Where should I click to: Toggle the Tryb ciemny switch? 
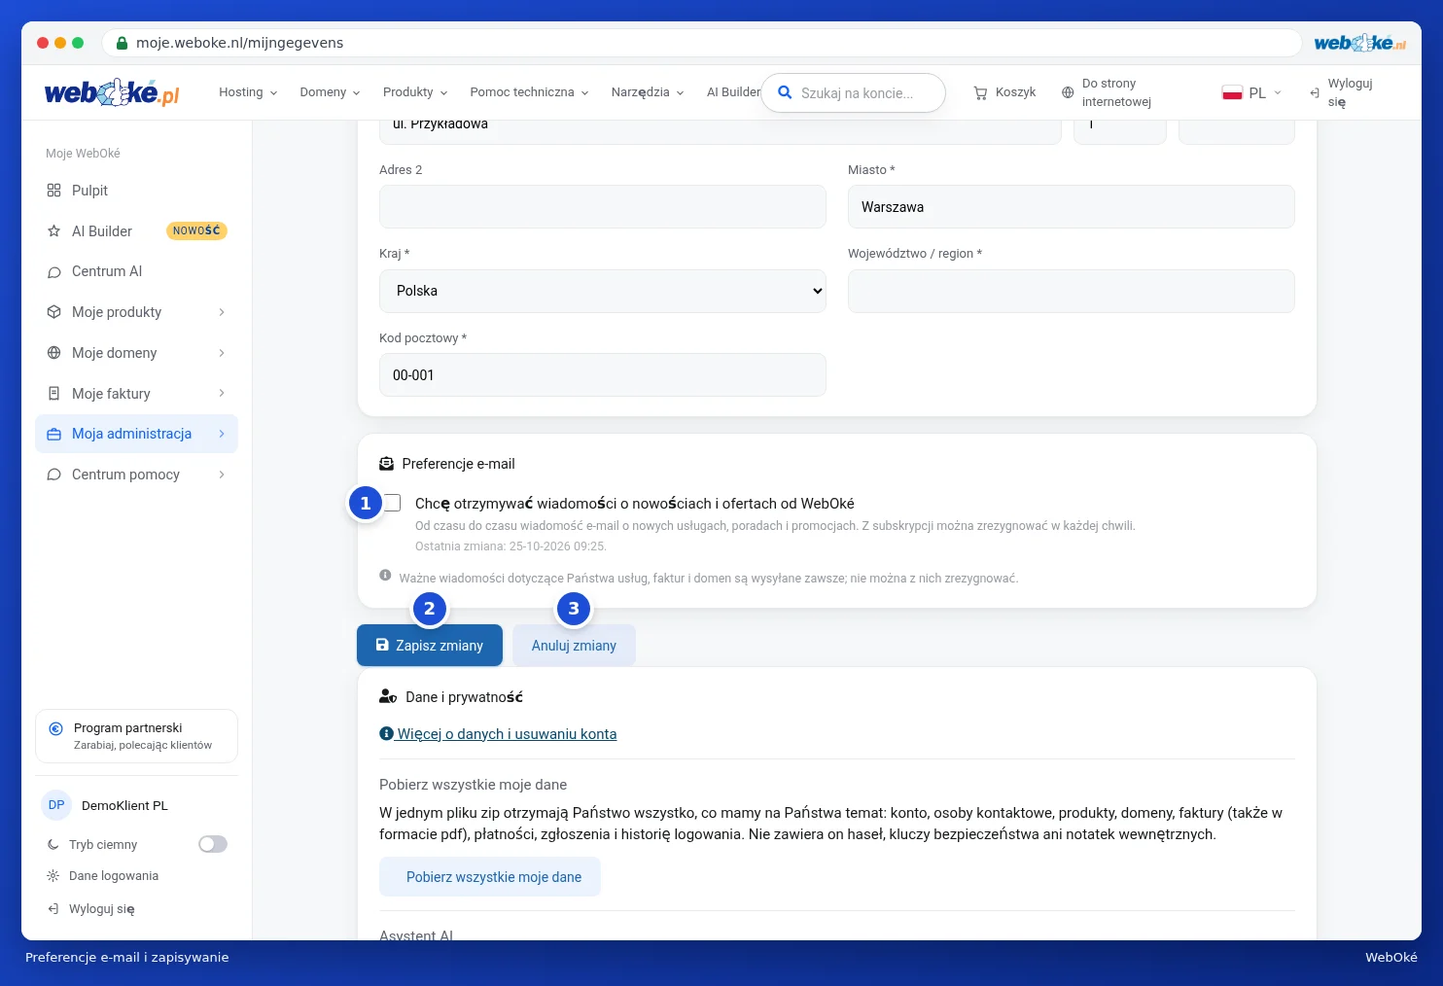[213, 844]
